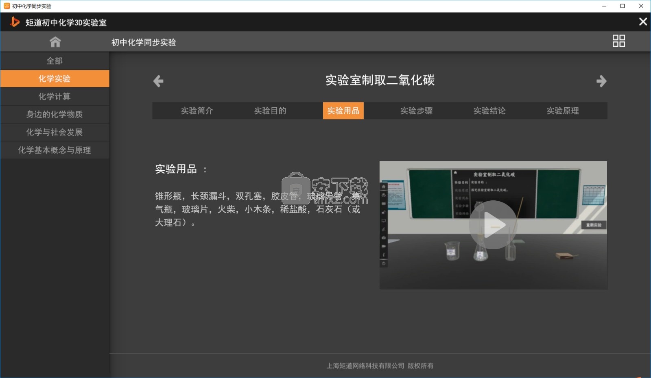Close the 3D lab panel with the X
Viewport: 651px width, 378px height.
pyautogui.click(x=643, y=22)
